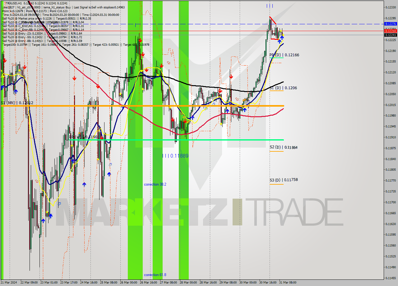398x286 pixels.
Task: Click the 'Sell %10 @ Entry -23: 0.13034' line
Action: pyautogui.click(x=42, y=33)
